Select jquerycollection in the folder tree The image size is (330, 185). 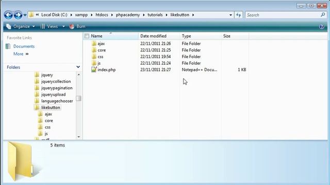56,81
